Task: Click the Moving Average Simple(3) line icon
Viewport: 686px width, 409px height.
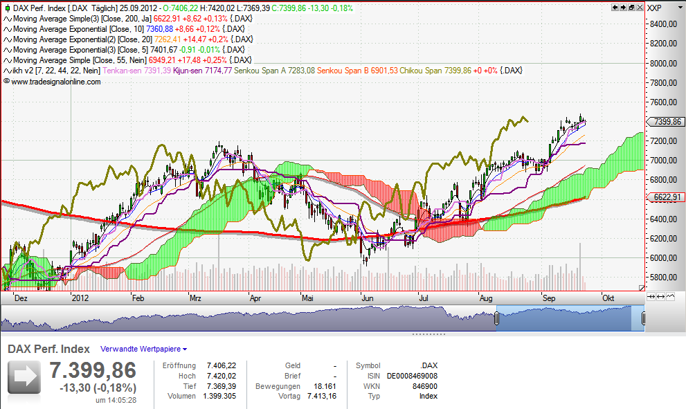Action: [7, 19]
